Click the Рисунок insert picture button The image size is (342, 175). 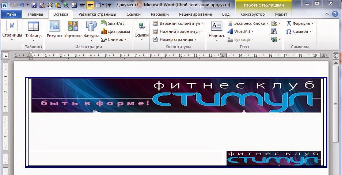click(54, 30)
